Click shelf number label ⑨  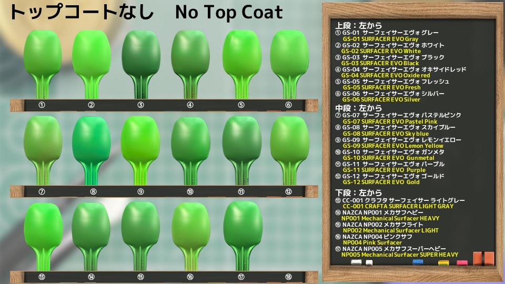141,191
